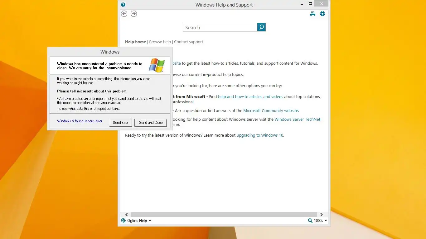Viewport: 426px width, 239px height.
Task: Click the horizontal scrollbar thumb
Action: 224,214
